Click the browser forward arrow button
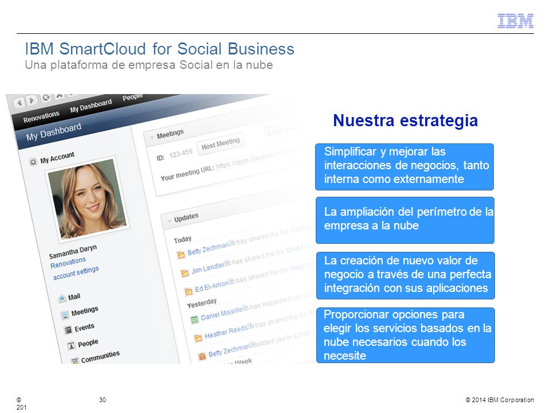Image resolution: width=550 pixels, height=413 pixels. [32, 100]
